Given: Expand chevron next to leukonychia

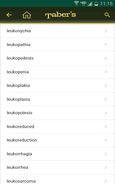Looking at the screenshot, I should [106, 31].
